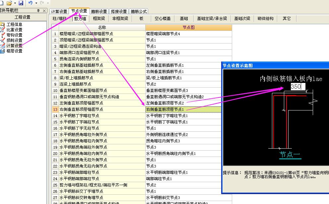Switch to the 节点设置 tab

coord(79,11)
